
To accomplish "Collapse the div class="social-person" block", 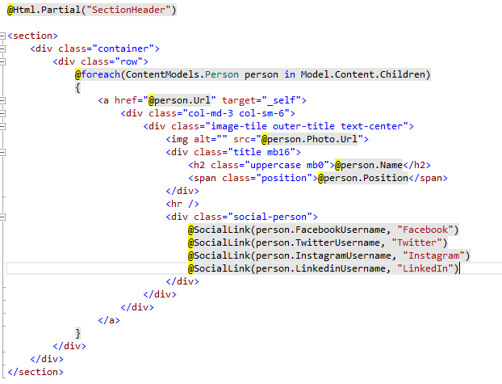I will pyautogui.click(x=2, y=217).
